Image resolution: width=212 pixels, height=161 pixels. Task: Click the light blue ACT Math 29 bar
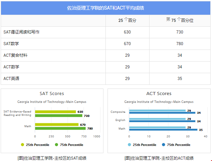(157, 128)
